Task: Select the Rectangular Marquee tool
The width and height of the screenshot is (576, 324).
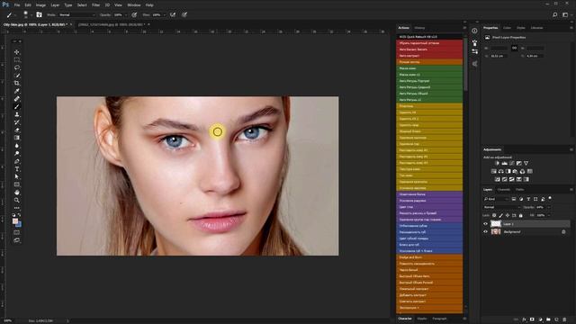Action: pyautogui.click(x=16, y=60)
